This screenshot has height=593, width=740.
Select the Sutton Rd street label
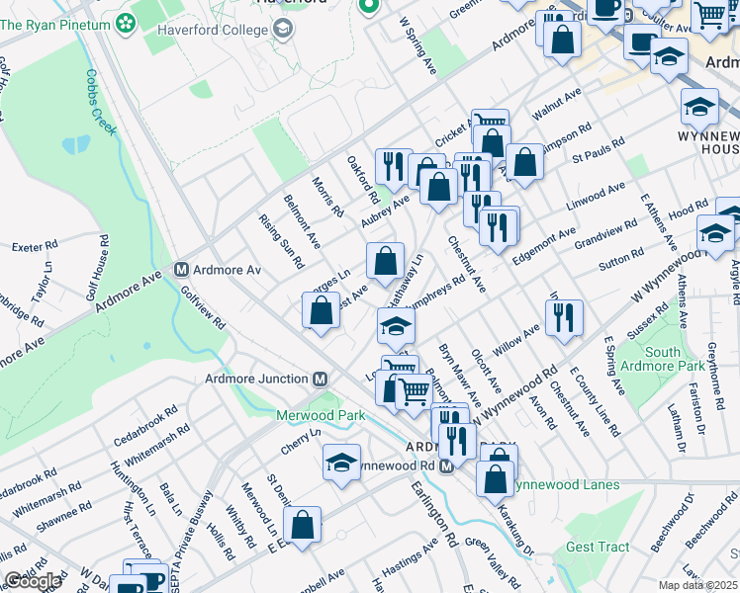tap(621, 259)
